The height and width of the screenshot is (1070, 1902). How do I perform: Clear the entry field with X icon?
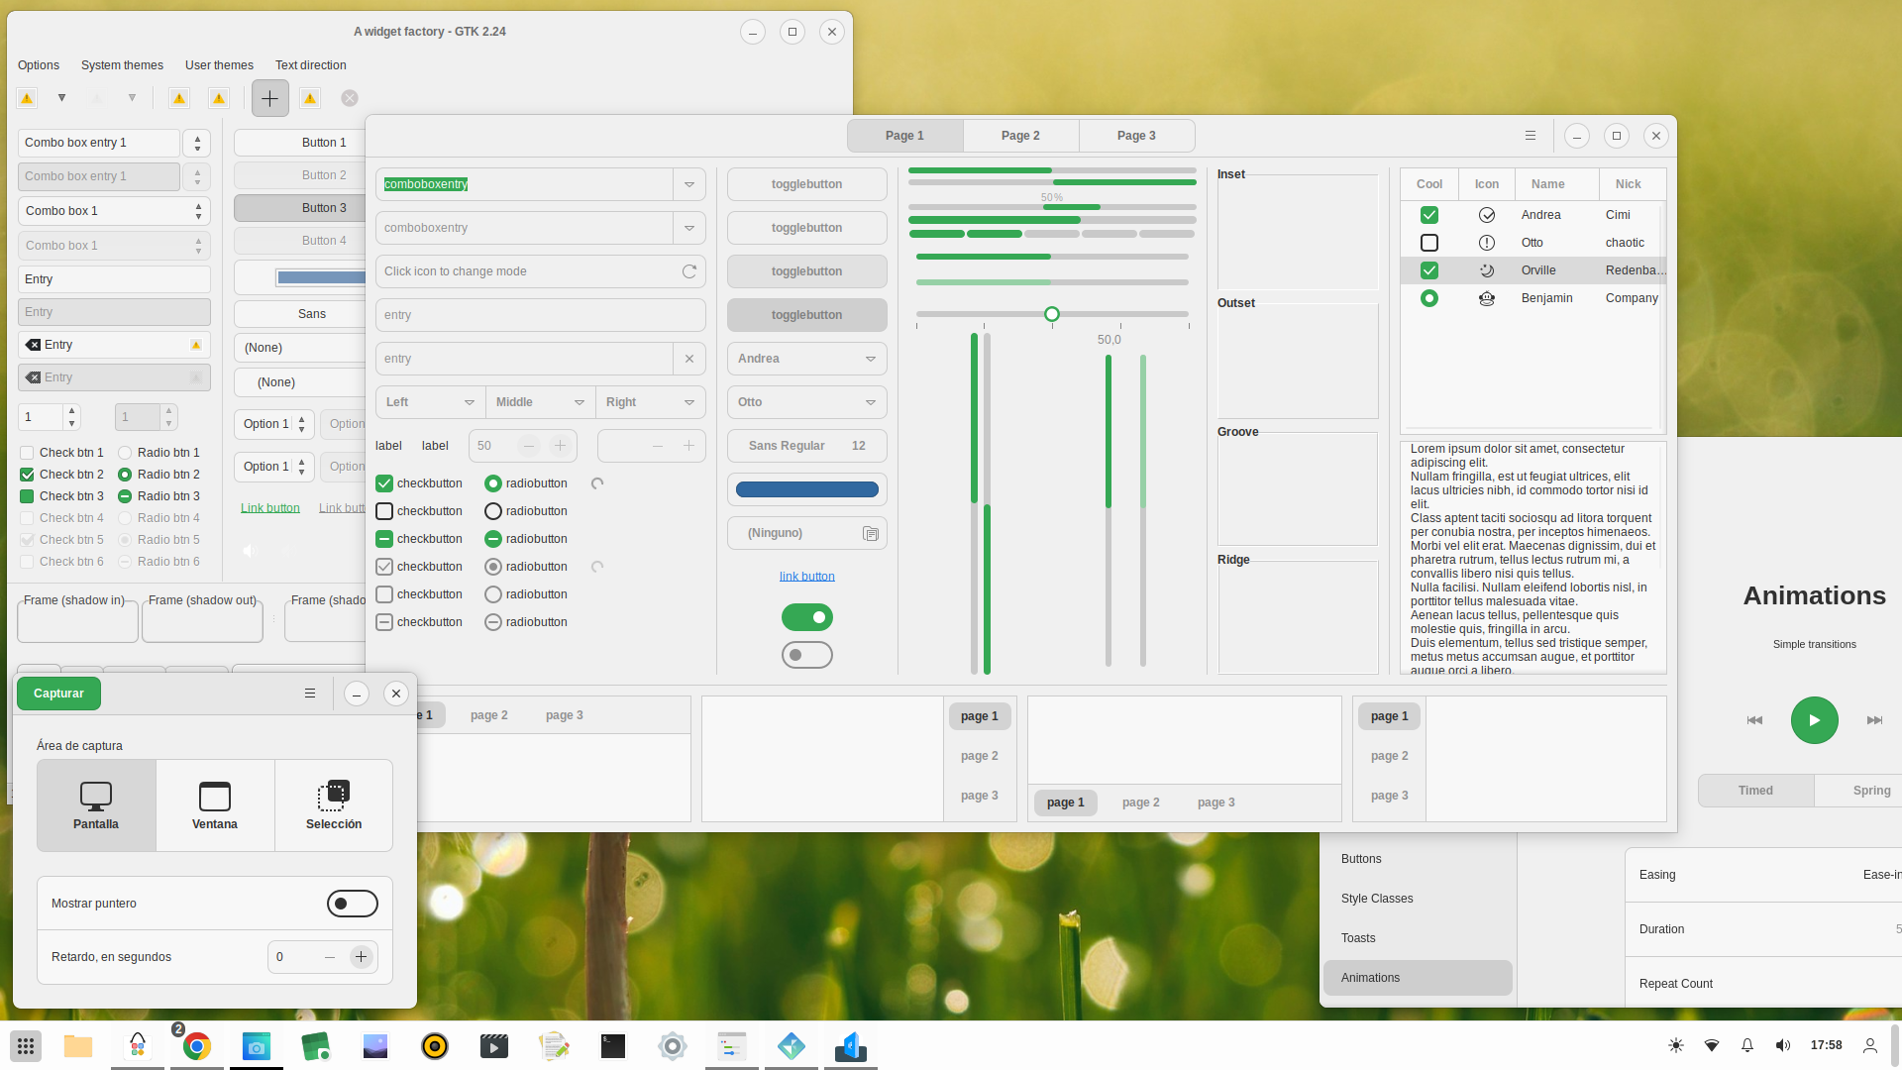tap(689, 359)
